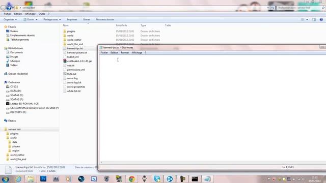The width and height of the screenshot is (326, 183).
Task: Launch Google Chrome from the taskbar
Action: 131,179
